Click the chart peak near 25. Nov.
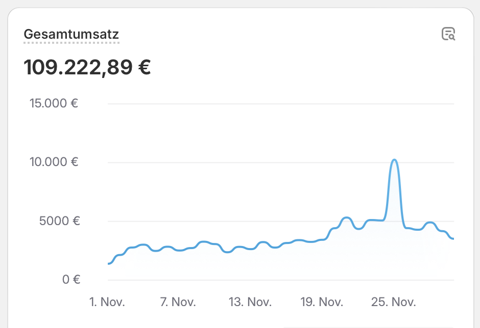The height and width of the screenshot is (328, 480). tap(394, 160)
